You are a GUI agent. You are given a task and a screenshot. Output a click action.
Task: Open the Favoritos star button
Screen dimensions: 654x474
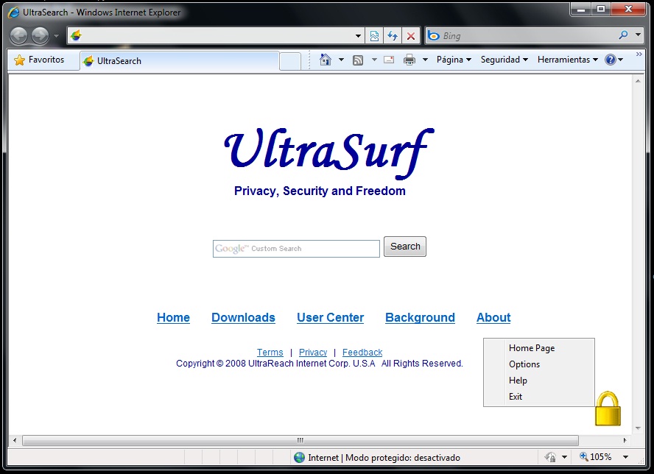(39, 60)
